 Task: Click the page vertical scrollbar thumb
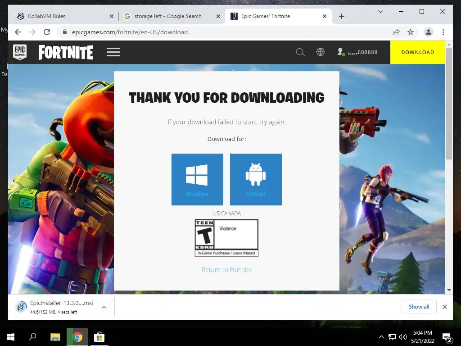coord(449,104)
